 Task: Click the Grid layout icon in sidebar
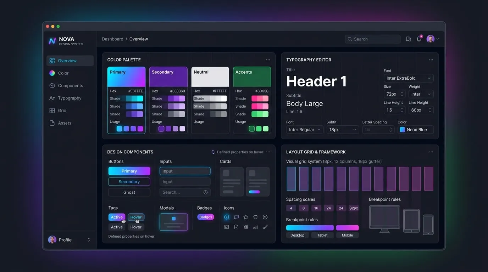[52, 110]
